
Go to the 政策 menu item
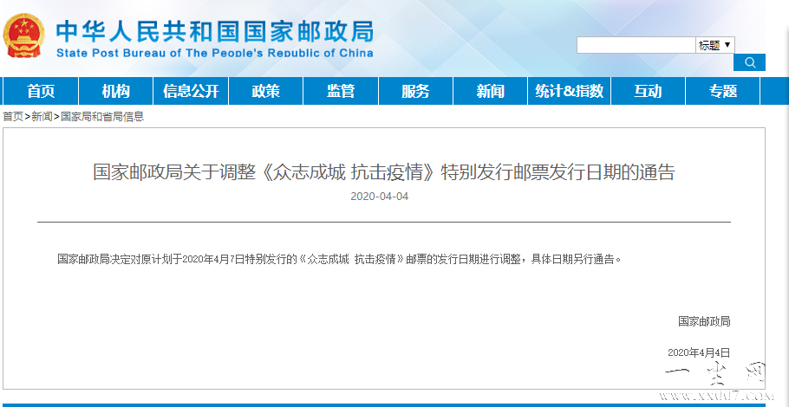265,91
